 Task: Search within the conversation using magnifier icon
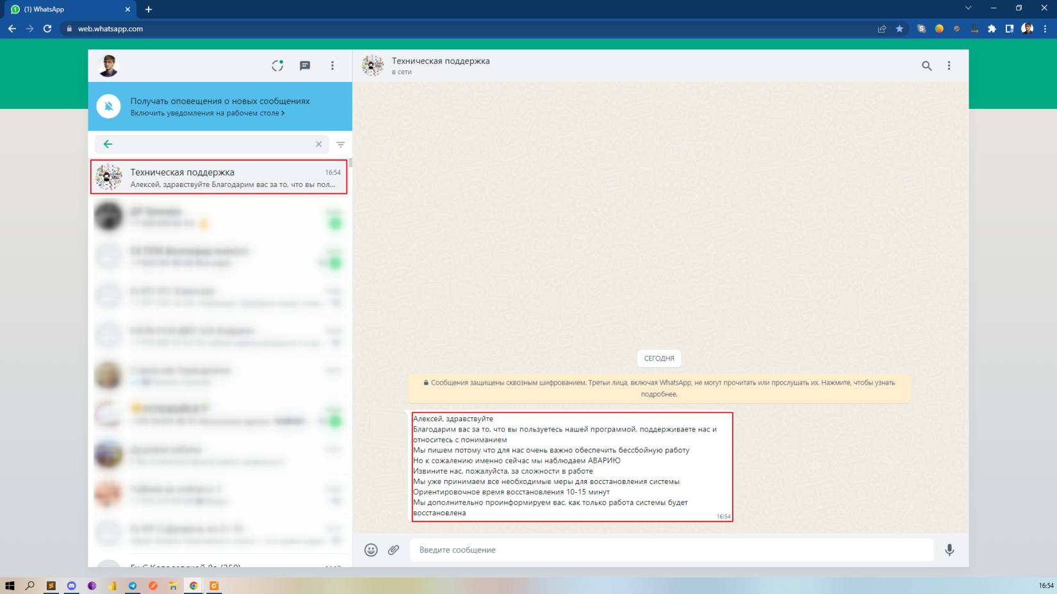point(926,66)
